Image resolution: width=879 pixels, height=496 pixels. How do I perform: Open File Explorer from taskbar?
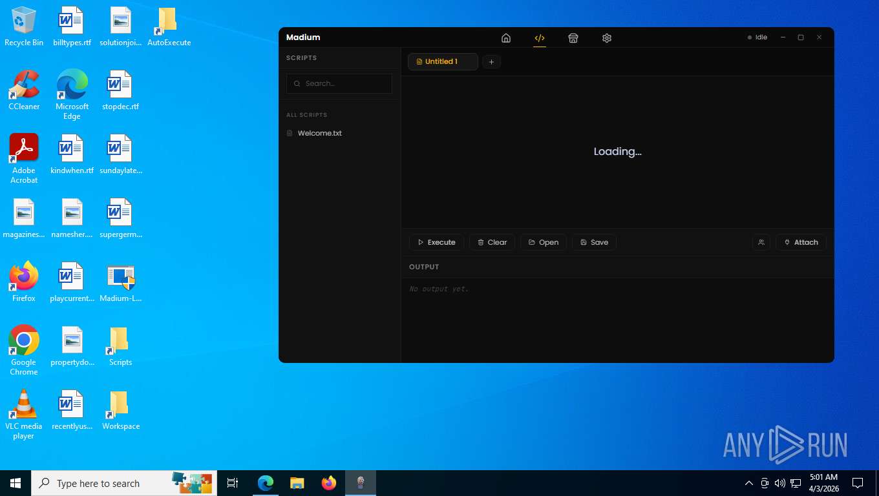point(297,483)
